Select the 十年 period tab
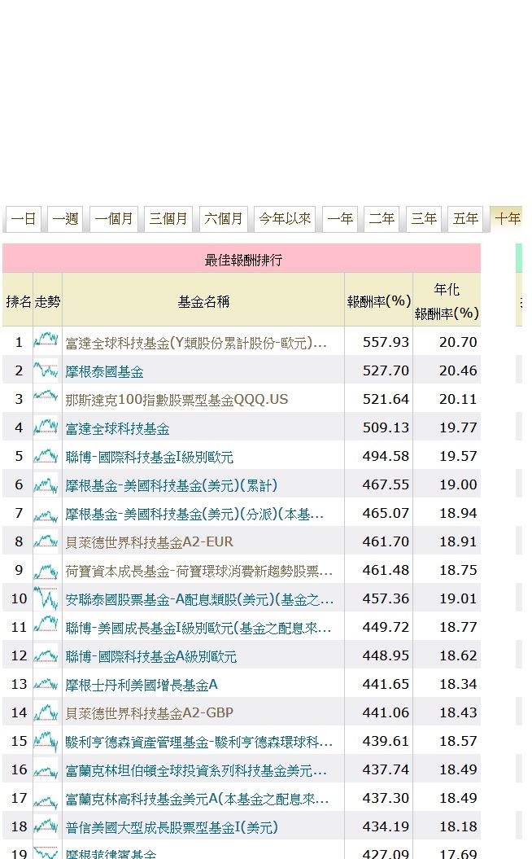Screen dimensions: 532x859 click(506, 219)
